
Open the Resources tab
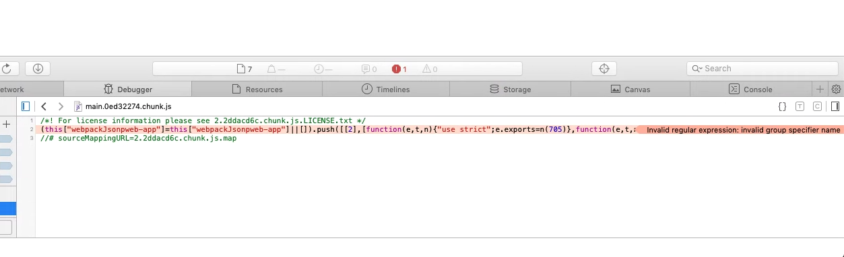click(x=257, y=89)
